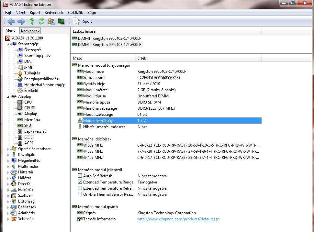Select the Modul feszültsége row
This screenshot has height=232, width=314.
169,120
